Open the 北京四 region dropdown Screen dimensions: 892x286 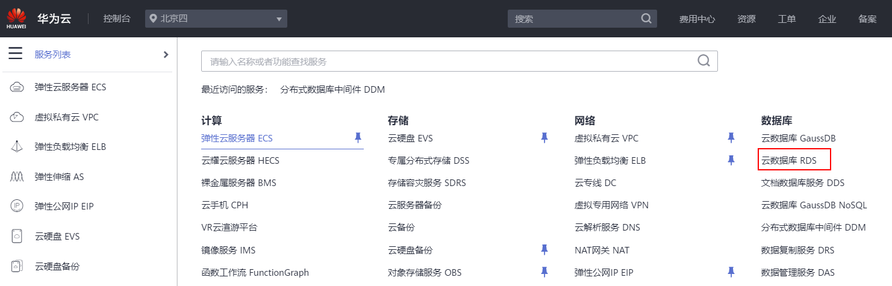[216, 19]
